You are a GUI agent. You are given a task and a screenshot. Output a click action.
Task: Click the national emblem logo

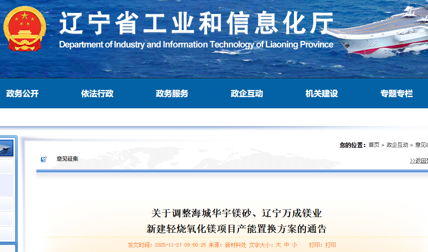(x=25, y=29)
